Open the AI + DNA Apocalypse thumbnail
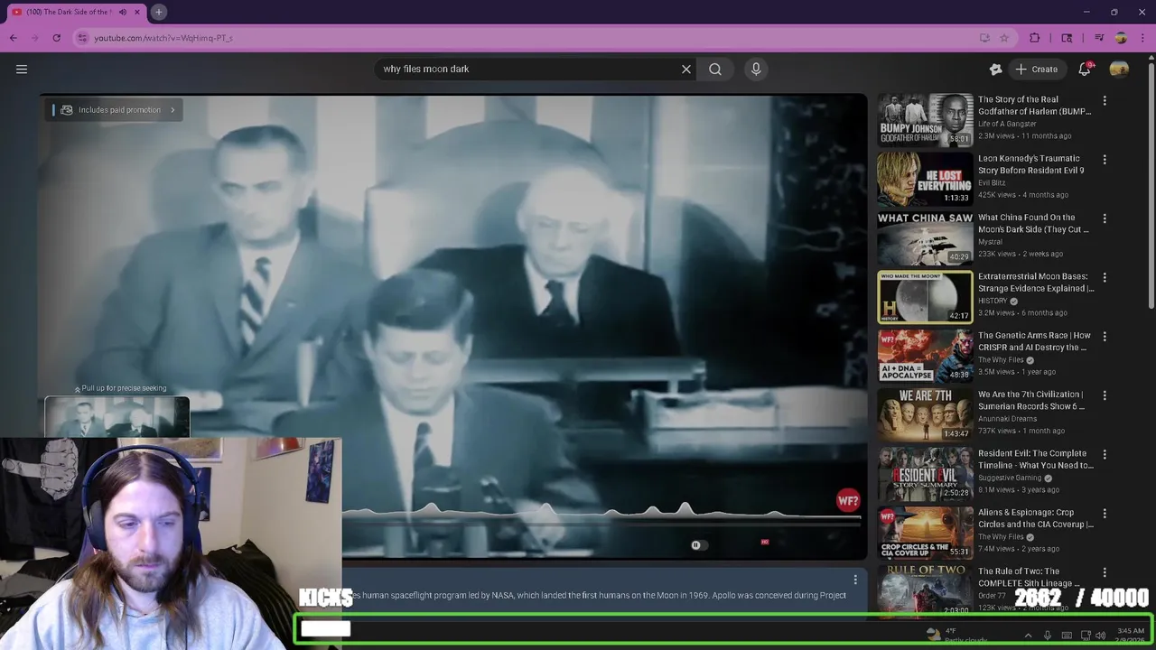This screenshot has width=1156, height=650. pyautogui.click(x=925, y=356)
